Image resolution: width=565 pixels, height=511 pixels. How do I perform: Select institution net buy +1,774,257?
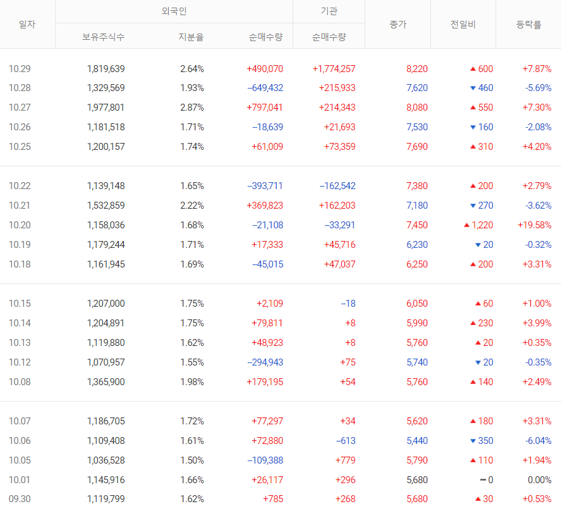tap(334, 68)
